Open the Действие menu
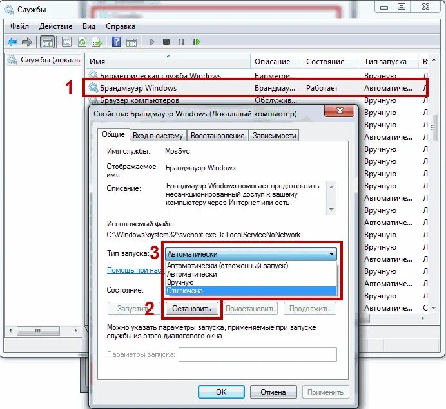This screenshot has width=446, height=409. pos(55,26)
